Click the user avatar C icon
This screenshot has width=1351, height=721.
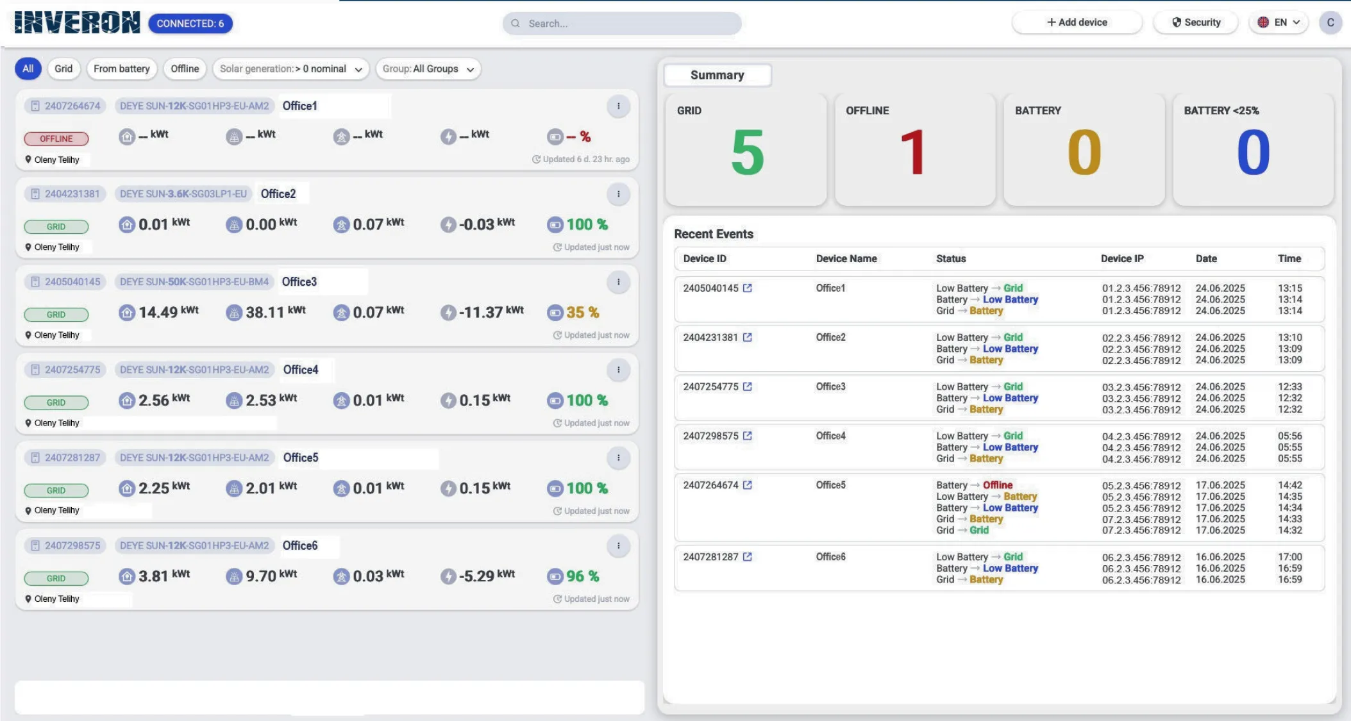(x=1330, y=22)
